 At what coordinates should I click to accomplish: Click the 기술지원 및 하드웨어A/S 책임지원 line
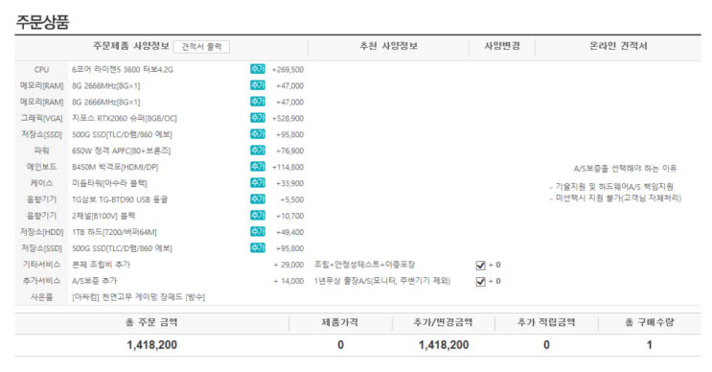611,187
